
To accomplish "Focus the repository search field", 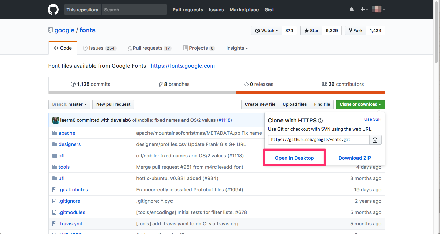I will pos(134,10).
